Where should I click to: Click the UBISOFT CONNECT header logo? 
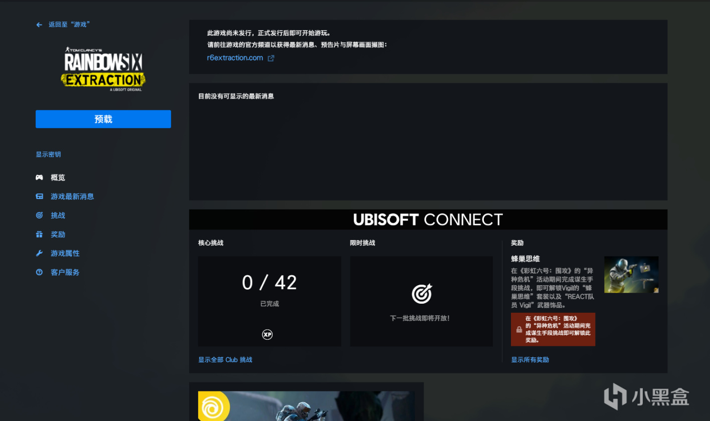click(428, 220)
